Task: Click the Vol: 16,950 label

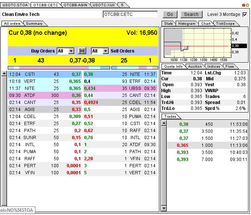Action: pos(142,33)
